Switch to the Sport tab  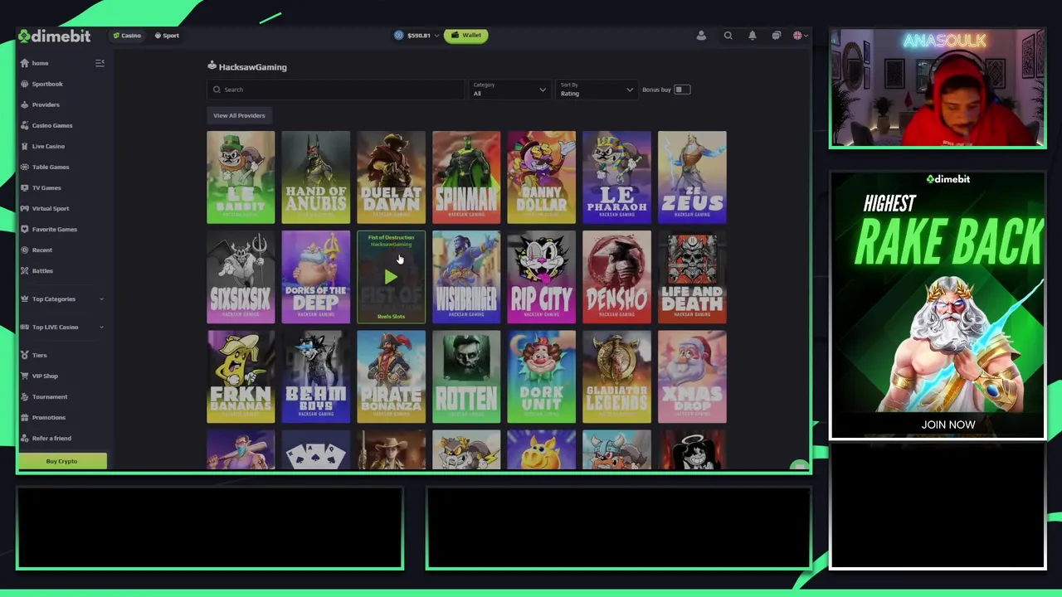click(x=167, y=36)
